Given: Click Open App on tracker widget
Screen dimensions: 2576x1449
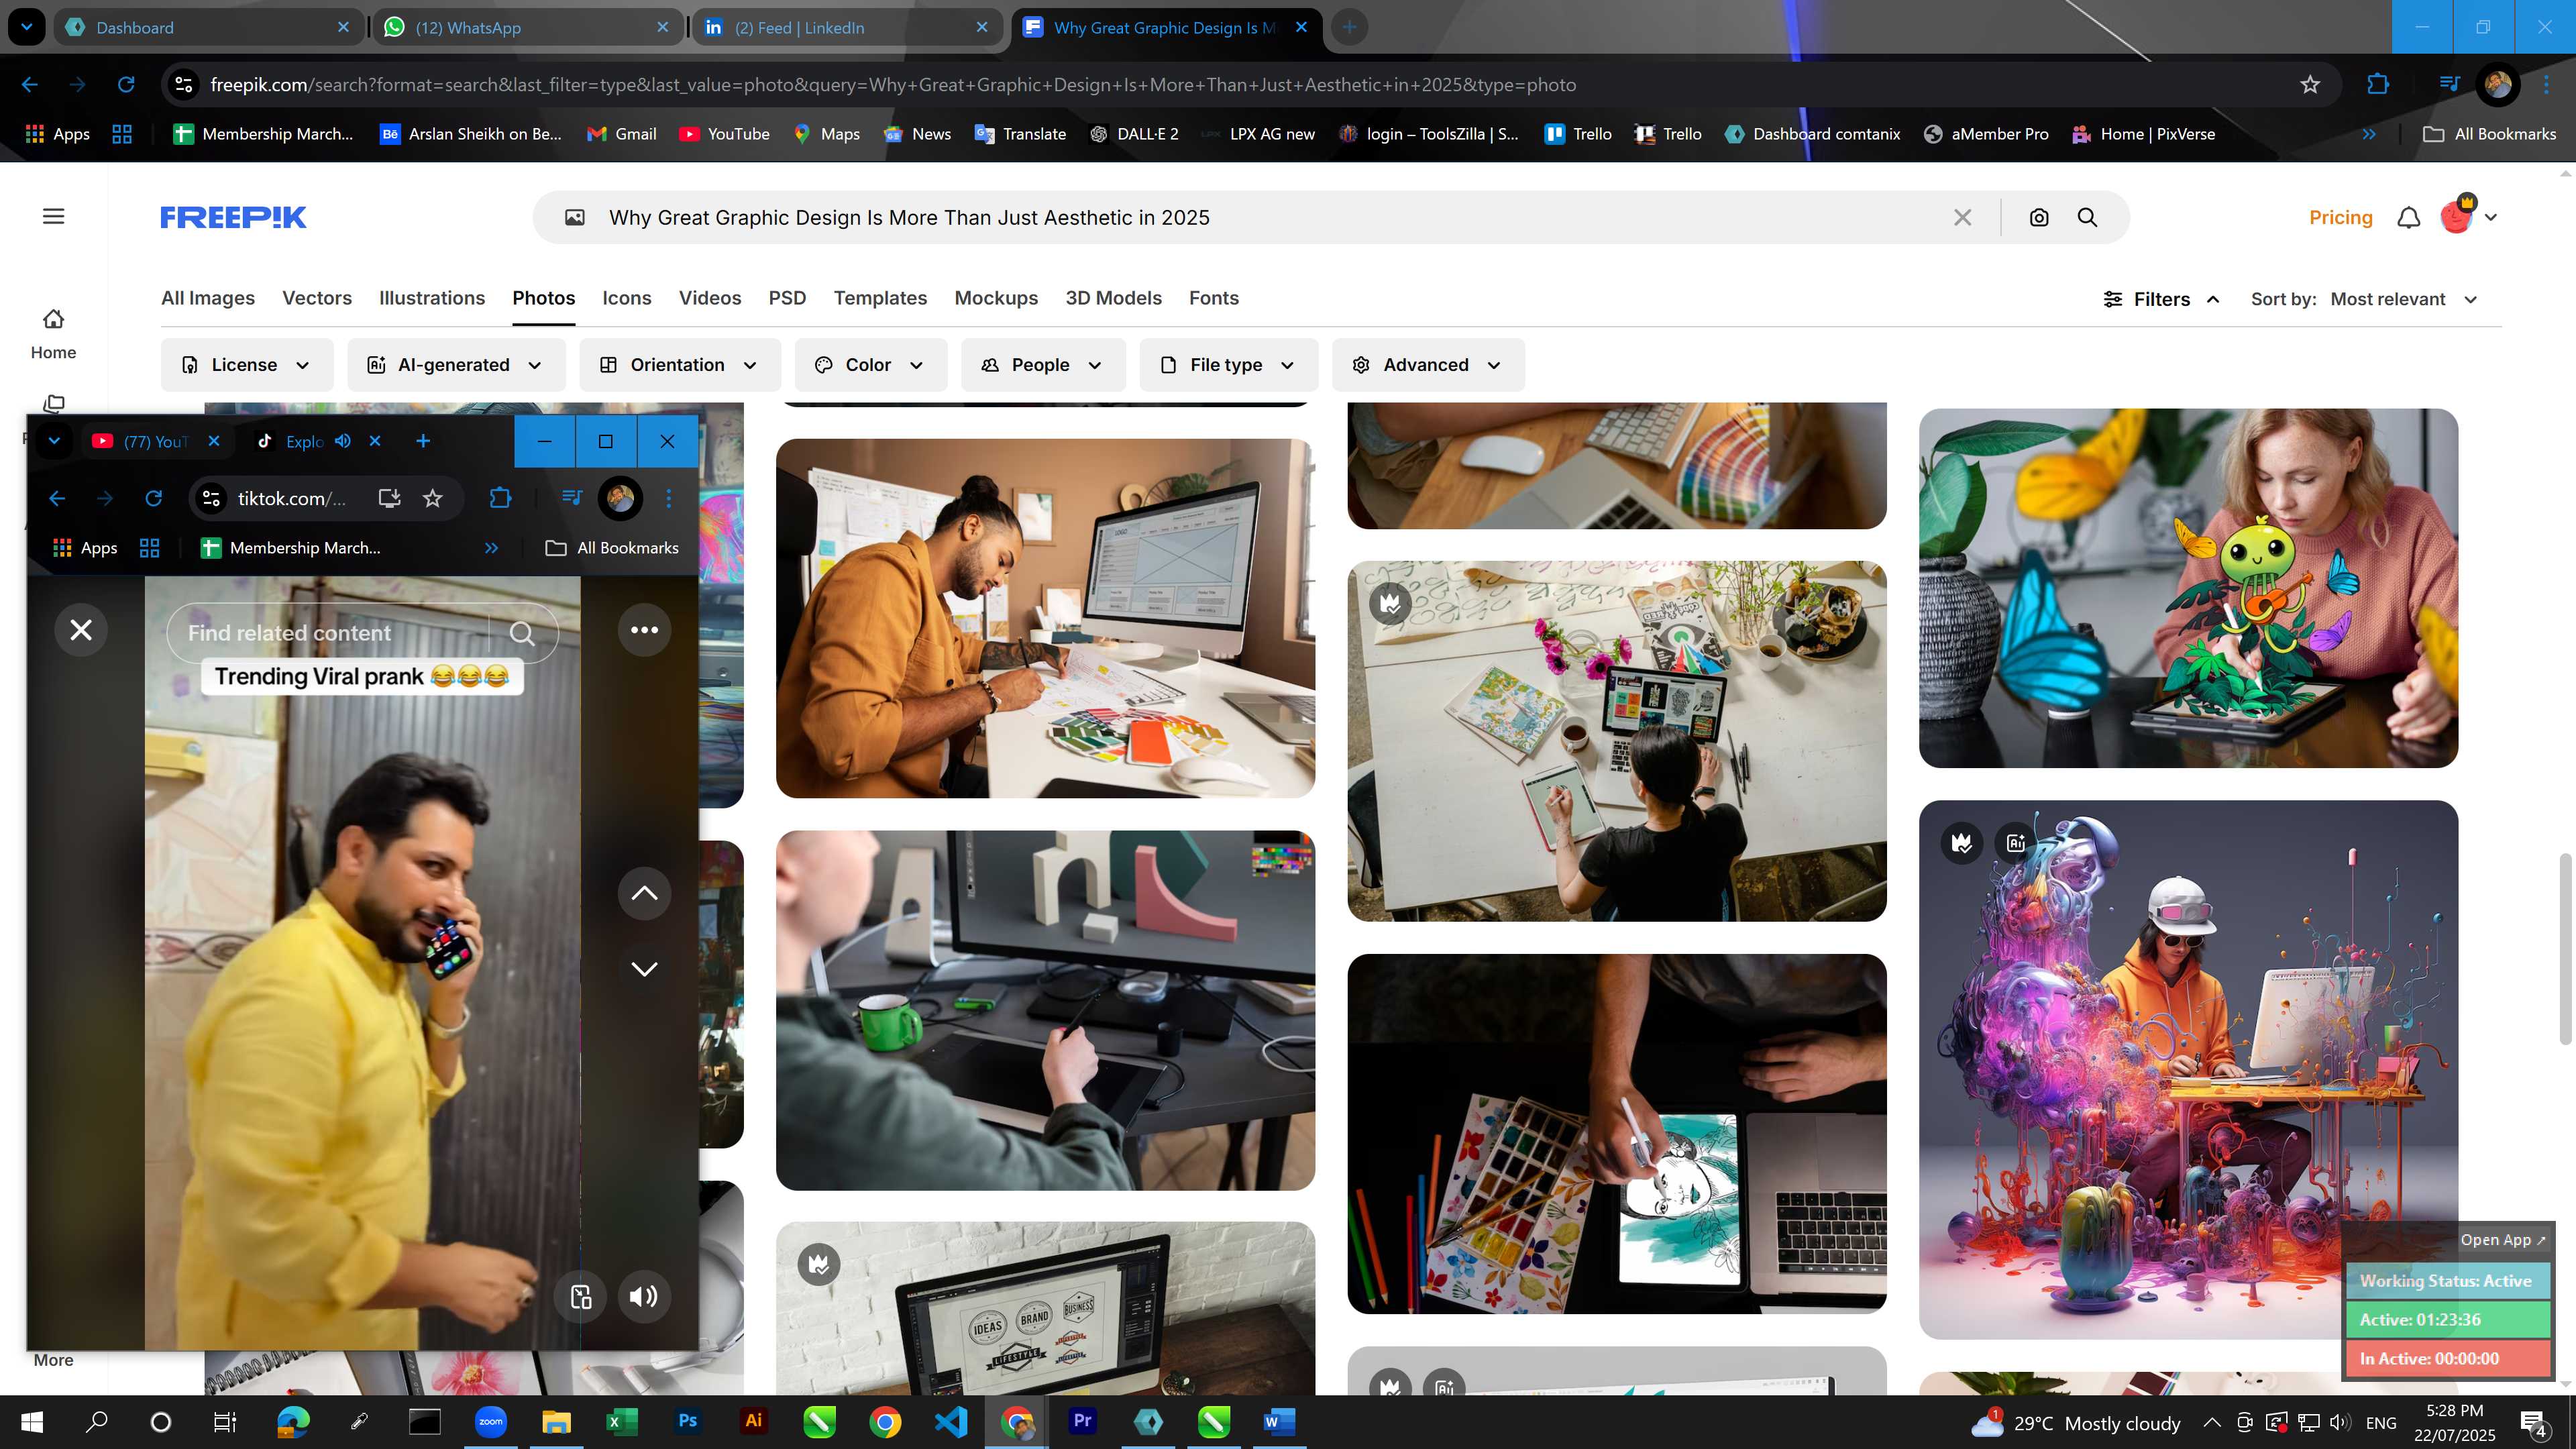Looking at the screenshot, I should [x=2502, y=1240].
